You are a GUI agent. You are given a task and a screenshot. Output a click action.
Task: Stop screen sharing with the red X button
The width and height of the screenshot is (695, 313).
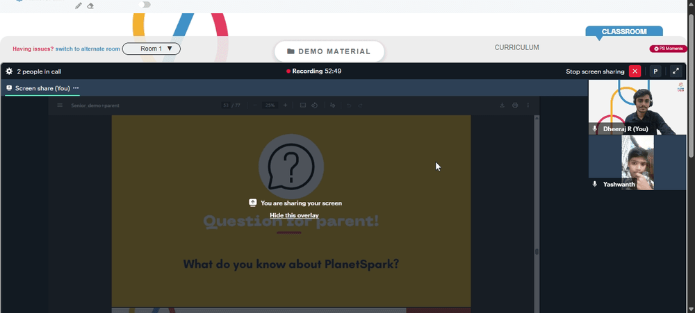coord(635,71)
